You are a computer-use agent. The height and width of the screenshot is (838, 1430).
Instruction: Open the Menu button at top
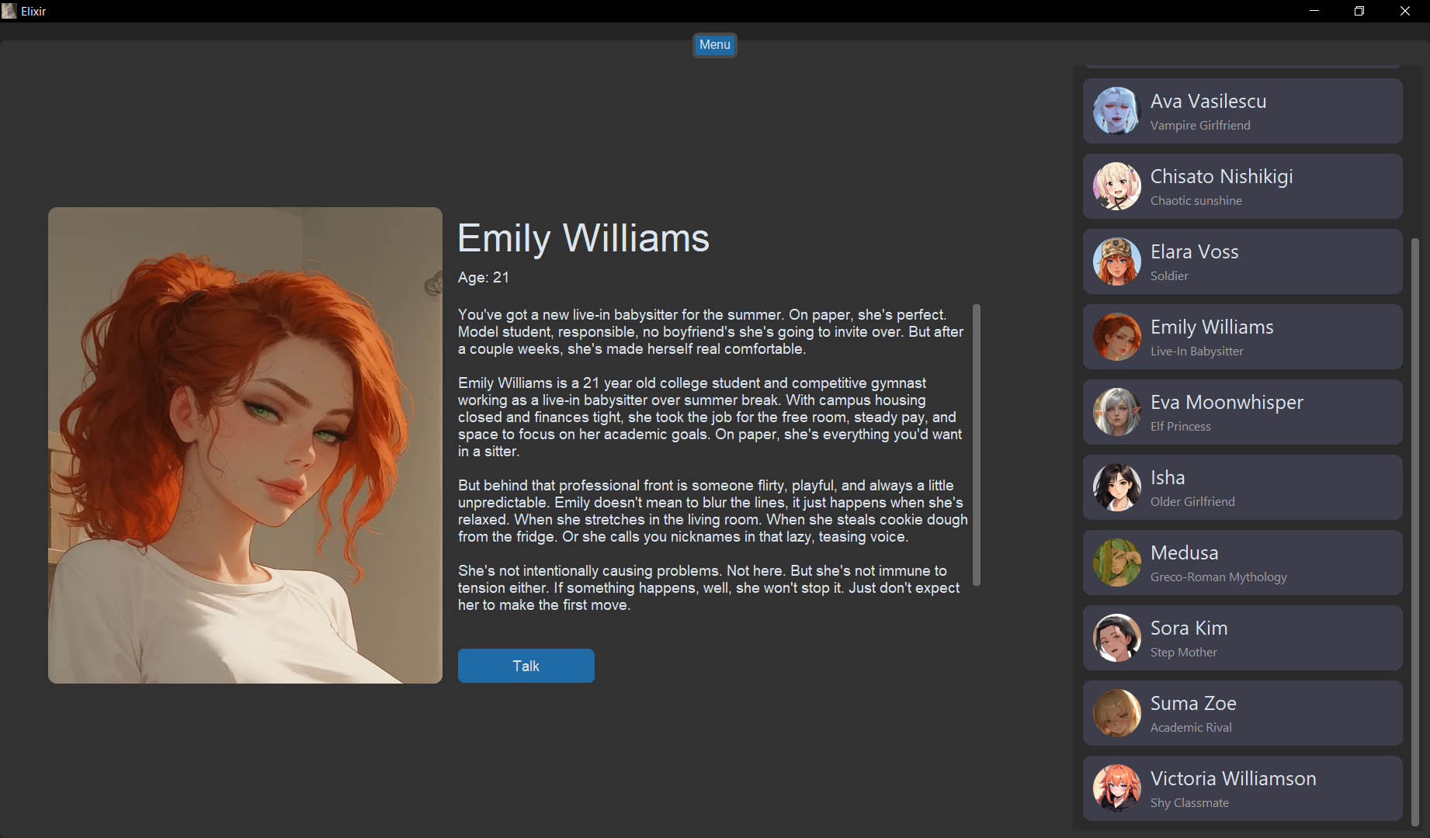pos(714,45)
